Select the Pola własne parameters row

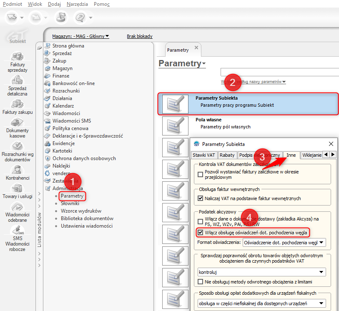click(248, 126)
